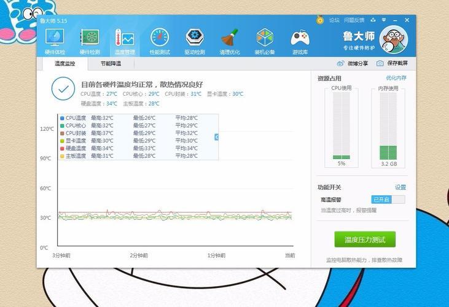Open the 设置 settings link
Viewport: 449px width, 307px height.
coord(400,187)
